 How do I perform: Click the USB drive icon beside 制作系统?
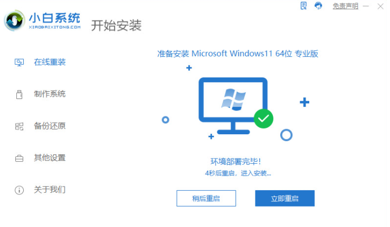pyautogui.click(x=19, y=94)
